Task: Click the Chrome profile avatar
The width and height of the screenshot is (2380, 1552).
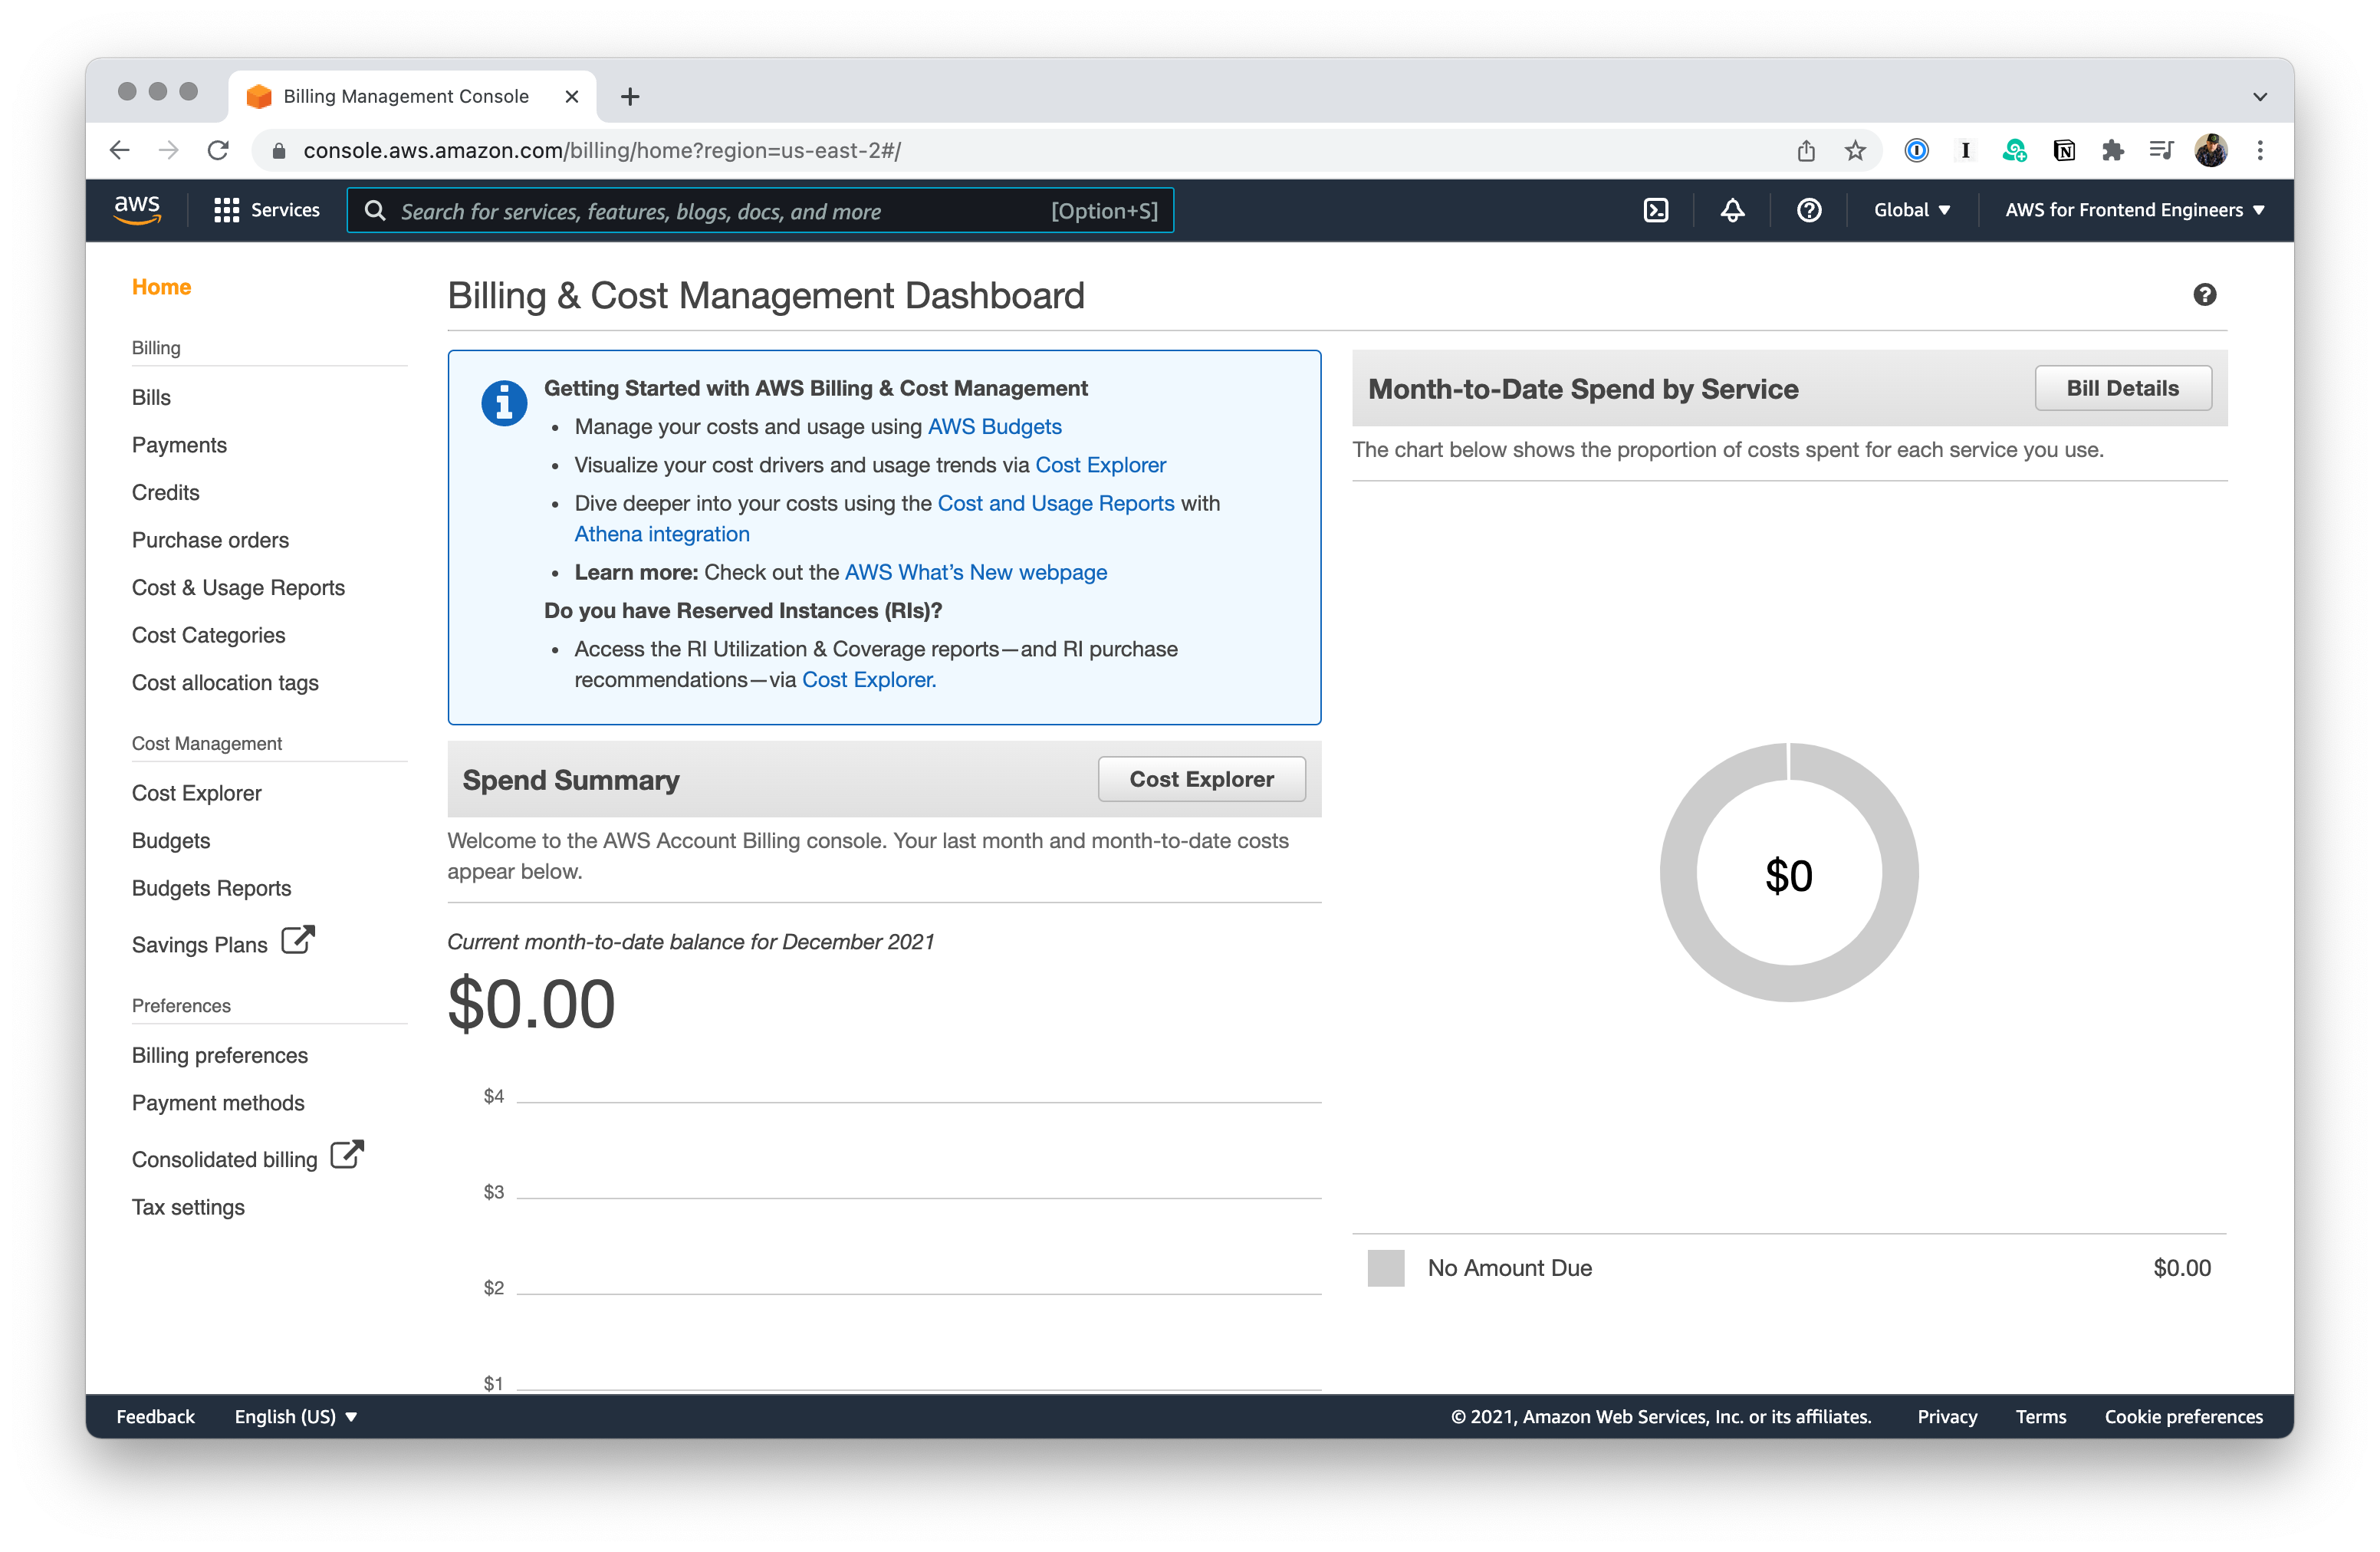Action: (x=2211, y=150)
